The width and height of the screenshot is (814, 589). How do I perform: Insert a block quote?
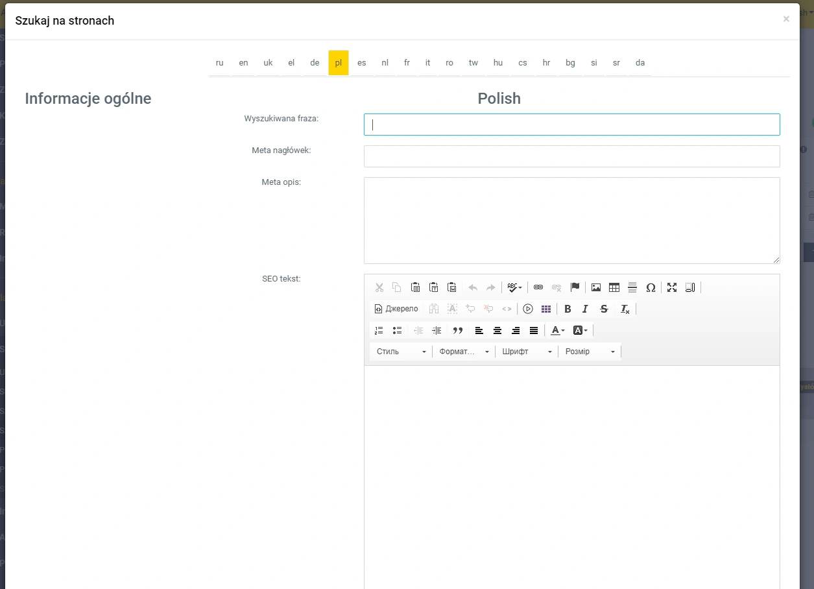[458, 330]
